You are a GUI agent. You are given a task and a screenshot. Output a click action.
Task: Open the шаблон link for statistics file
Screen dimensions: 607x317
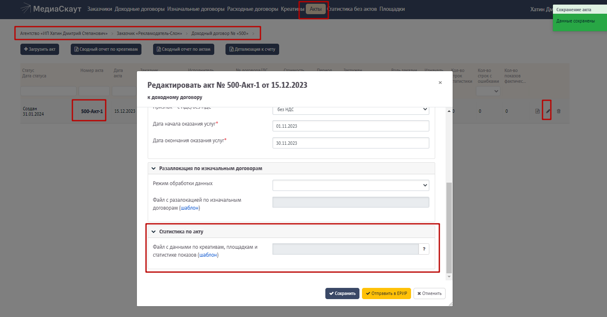[208, 255]
